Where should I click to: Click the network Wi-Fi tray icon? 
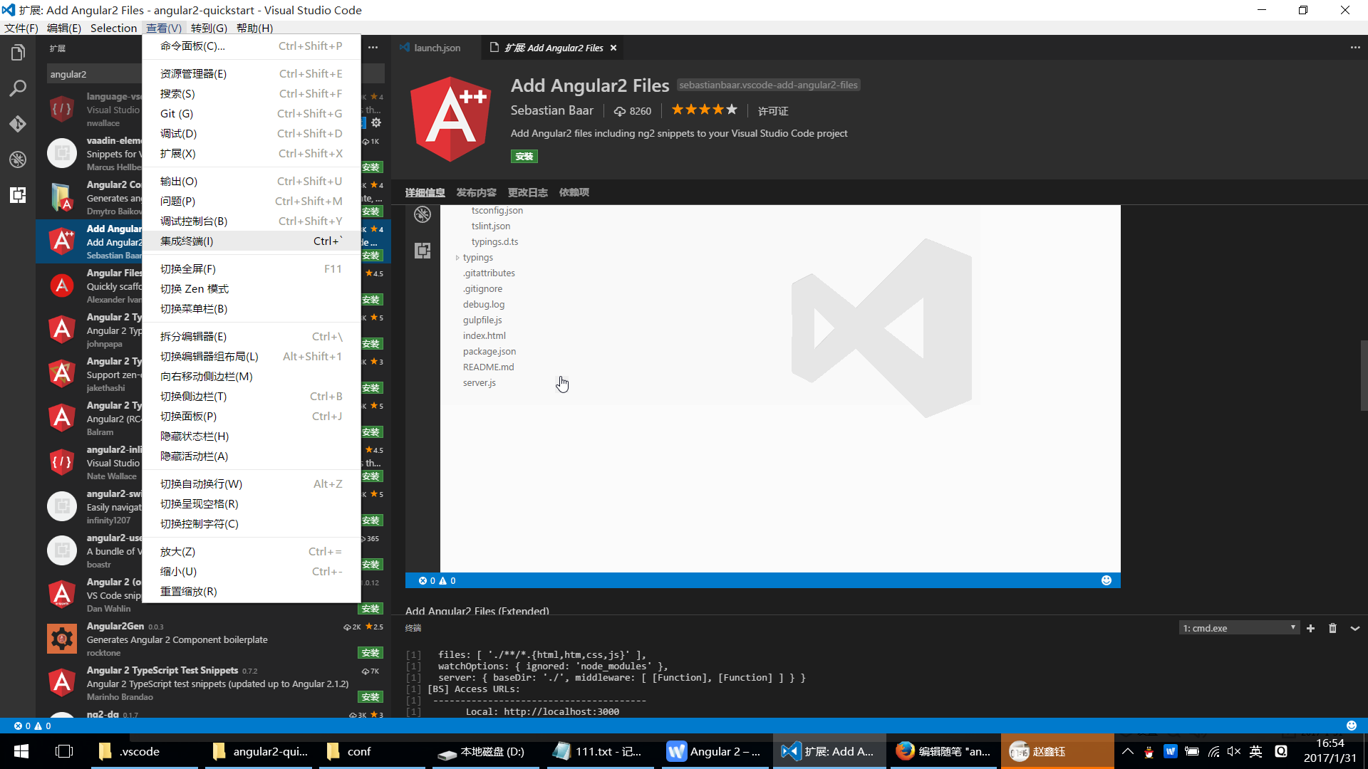click(1213, 751)
